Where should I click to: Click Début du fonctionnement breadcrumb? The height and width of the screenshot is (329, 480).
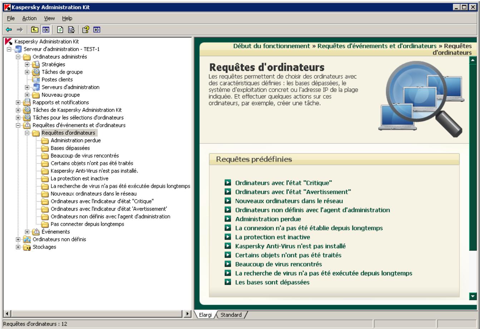272,46
